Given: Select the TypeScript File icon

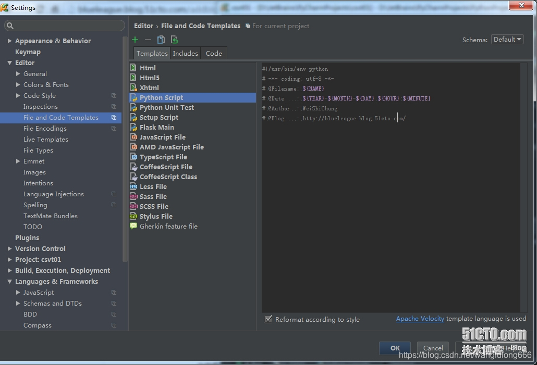Looking at the screenshot, I should tap(133, 157).
